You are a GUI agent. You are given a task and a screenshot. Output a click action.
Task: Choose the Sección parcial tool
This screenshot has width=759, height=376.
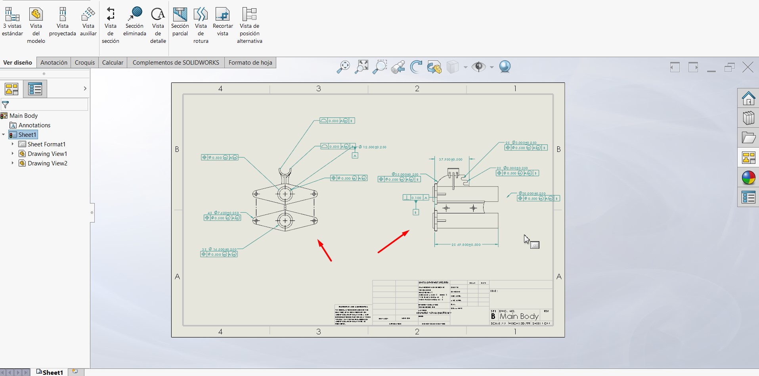coord(180,22)
